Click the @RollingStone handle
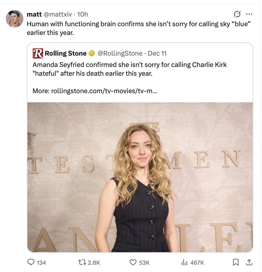 tap(120, 53)
